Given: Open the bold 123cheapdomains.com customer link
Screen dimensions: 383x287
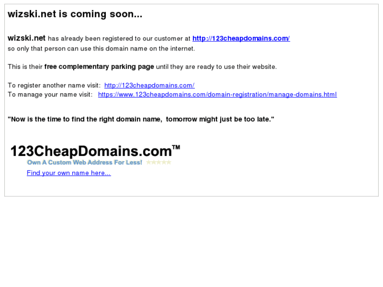Looking at the screenshot, I should (x=241, y=38).
